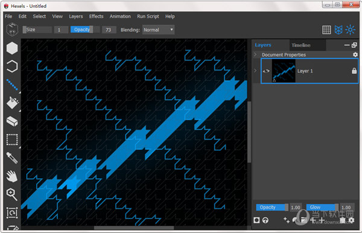Open the Layers menu
This screenshot has height=233, width=362.
76,16
